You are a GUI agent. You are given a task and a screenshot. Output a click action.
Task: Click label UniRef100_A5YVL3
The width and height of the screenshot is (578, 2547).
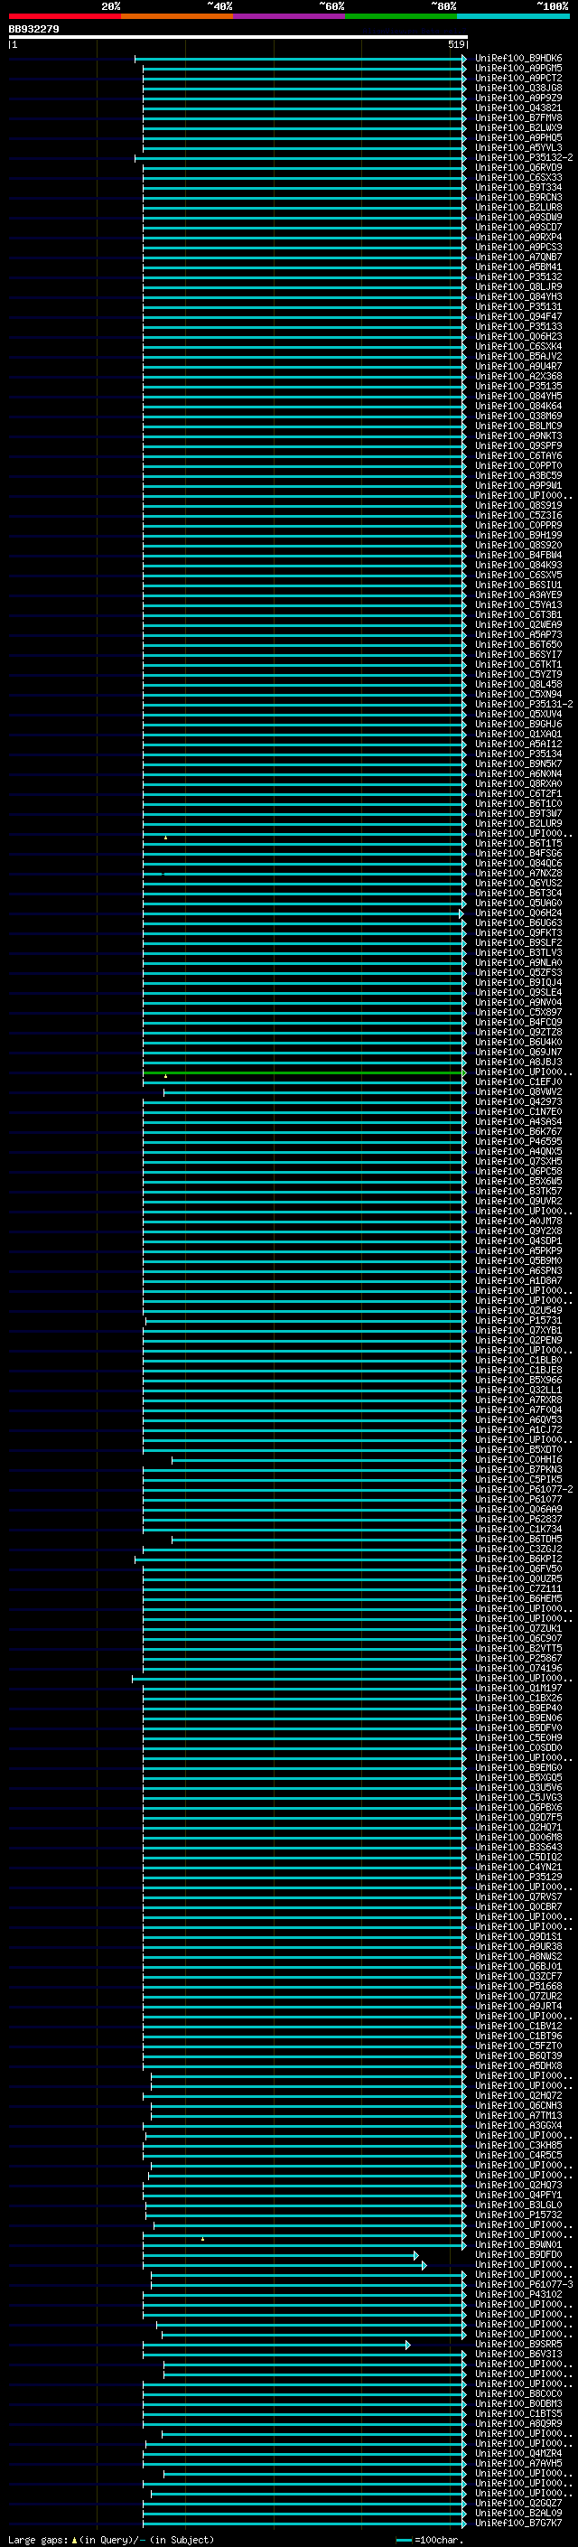tap(517, 147)
